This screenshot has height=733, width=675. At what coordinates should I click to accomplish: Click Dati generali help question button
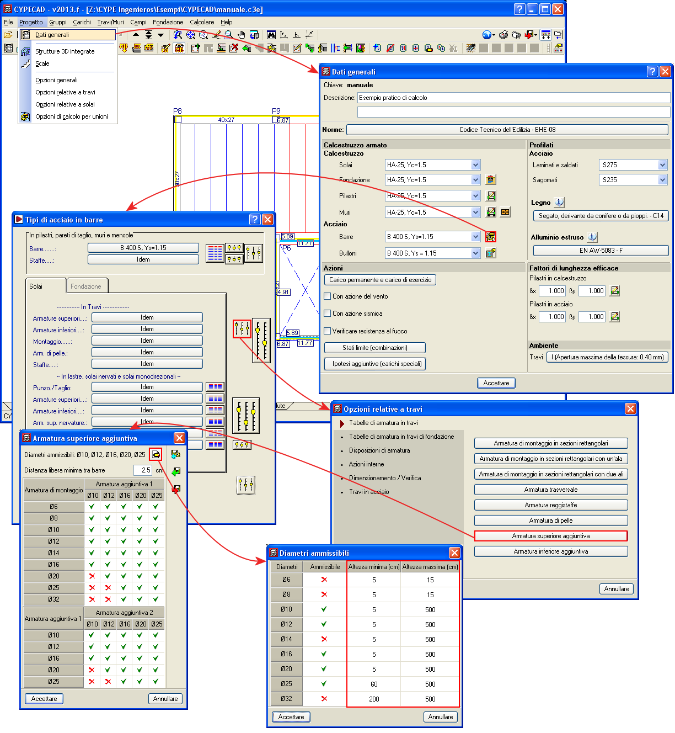[652, 71]
